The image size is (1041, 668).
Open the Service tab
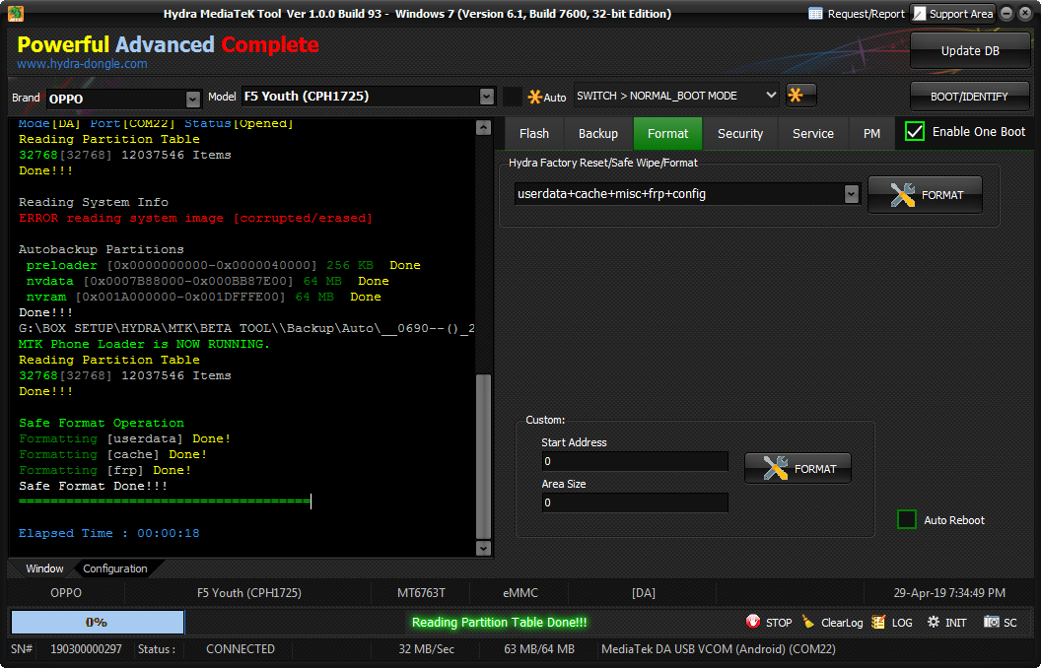pyautogui.click(x=812, y=133)
